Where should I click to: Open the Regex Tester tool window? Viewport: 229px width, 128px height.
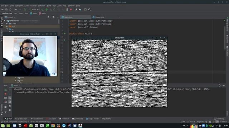[92, 119]
